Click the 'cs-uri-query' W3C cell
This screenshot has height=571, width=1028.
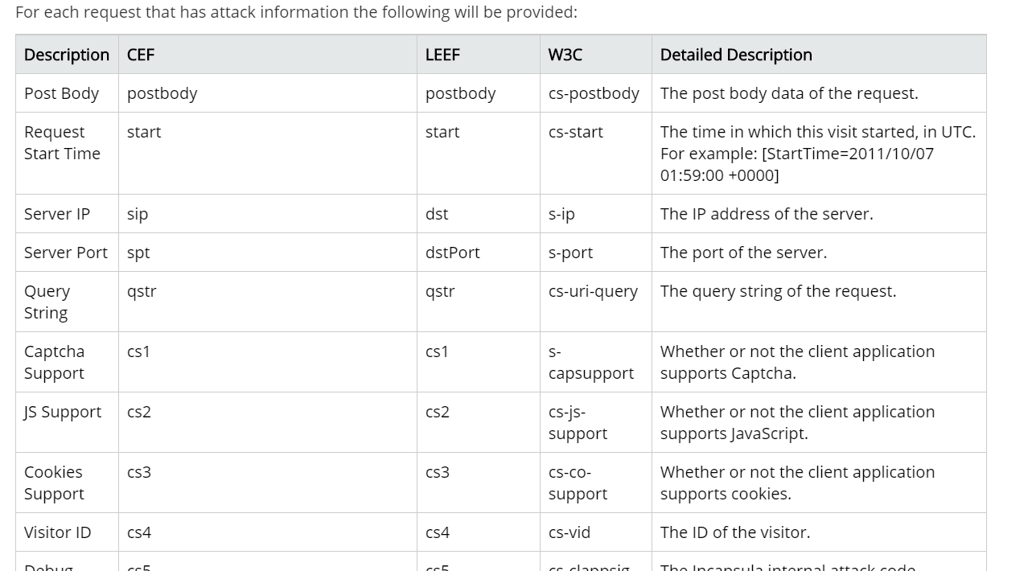point(593,291)
